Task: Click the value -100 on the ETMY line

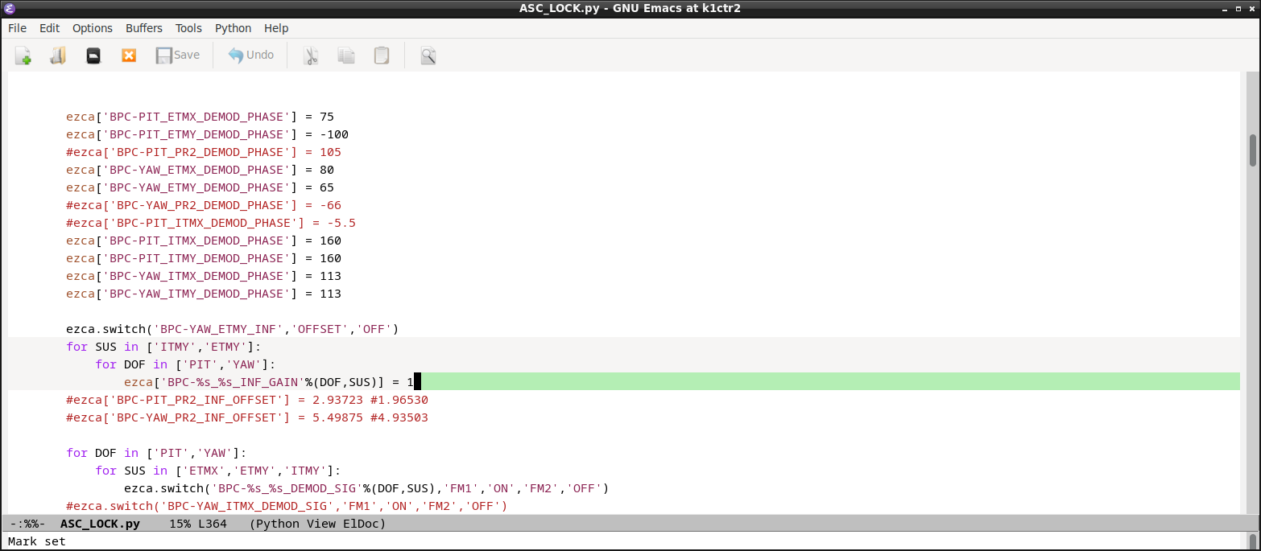Action: point(334,134)
